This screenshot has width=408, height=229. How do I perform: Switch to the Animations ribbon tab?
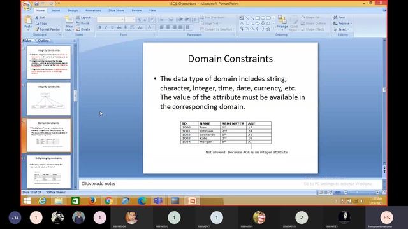tap(93, 10)
